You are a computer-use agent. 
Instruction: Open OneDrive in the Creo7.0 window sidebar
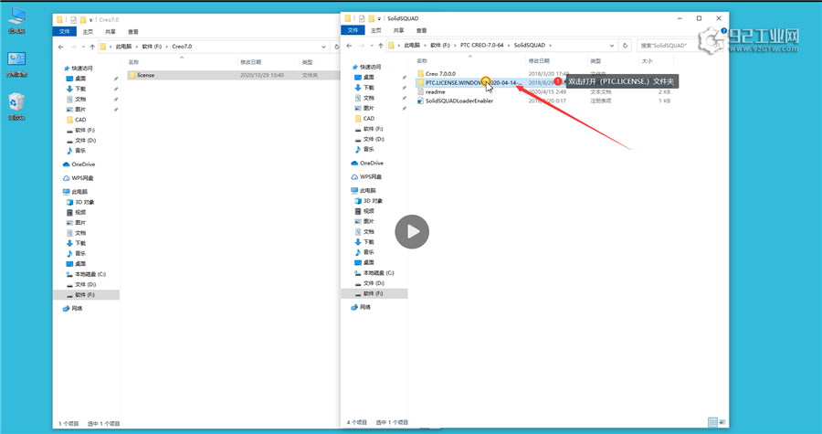click(79, 164)
